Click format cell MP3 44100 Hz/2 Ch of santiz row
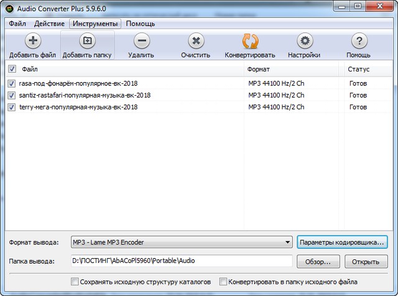The width and height of the screenshot is (398, 296). pyautogui.click(x=276, y=95)
